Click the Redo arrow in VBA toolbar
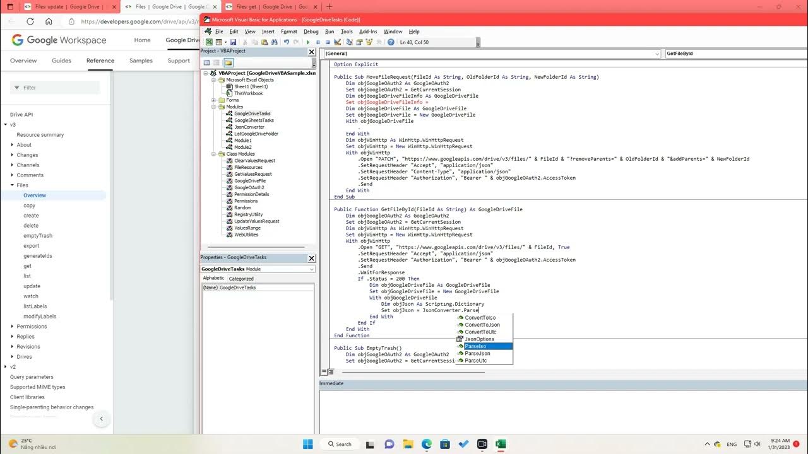 coord(296,42)
